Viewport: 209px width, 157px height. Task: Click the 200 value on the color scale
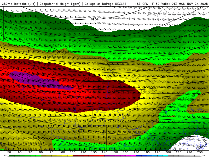tap(168, 152)
